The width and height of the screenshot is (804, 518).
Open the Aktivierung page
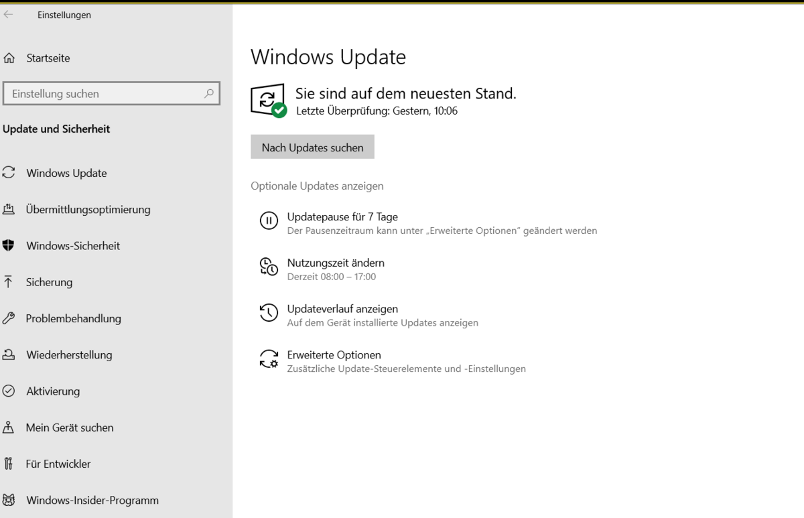[53, 391]
